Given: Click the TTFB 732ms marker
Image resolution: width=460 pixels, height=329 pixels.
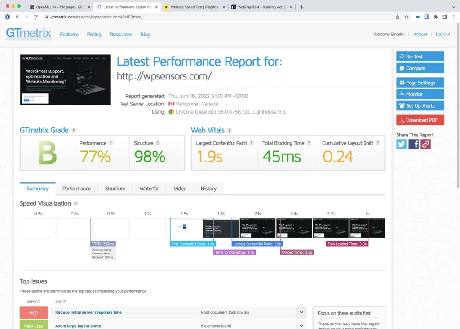Looking at the screenshot, I should pyautogui.click(x=103, y=244).
